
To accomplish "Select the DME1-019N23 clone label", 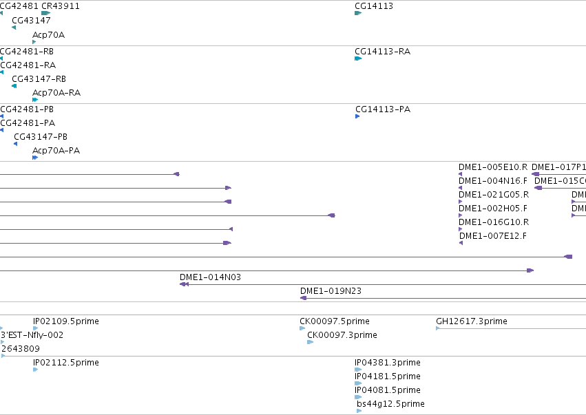I will click(331, 291).
